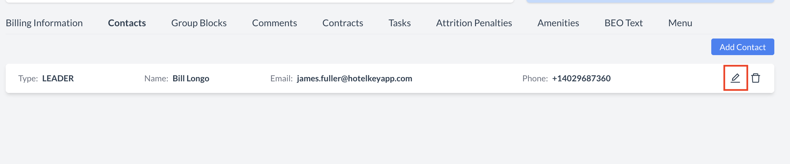Screen dimensions: 790x164
Task: Open the Billing Information tab
Action: pyautogui.click(x=44, y=23)
